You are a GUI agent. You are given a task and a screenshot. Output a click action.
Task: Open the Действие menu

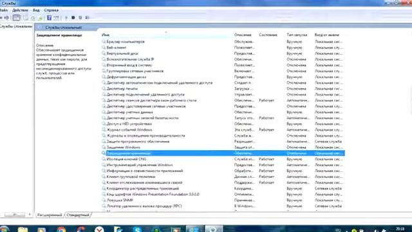20,10
